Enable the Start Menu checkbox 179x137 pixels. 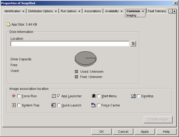pos(98,96)
